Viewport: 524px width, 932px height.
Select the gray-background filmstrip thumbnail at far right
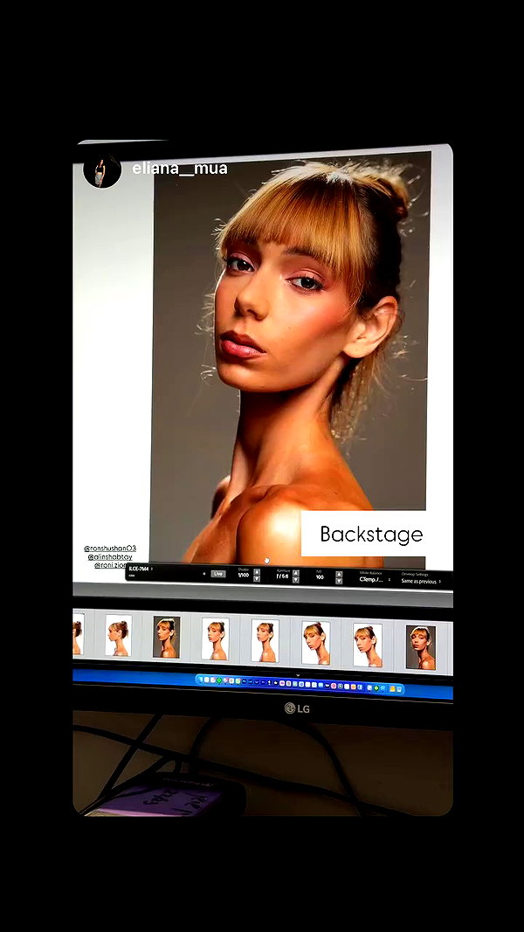point(421,647)
